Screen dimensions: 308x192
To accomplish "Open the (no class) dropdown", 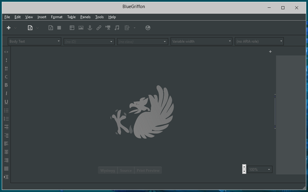I will pyautogui.click(x=142, y=41).
